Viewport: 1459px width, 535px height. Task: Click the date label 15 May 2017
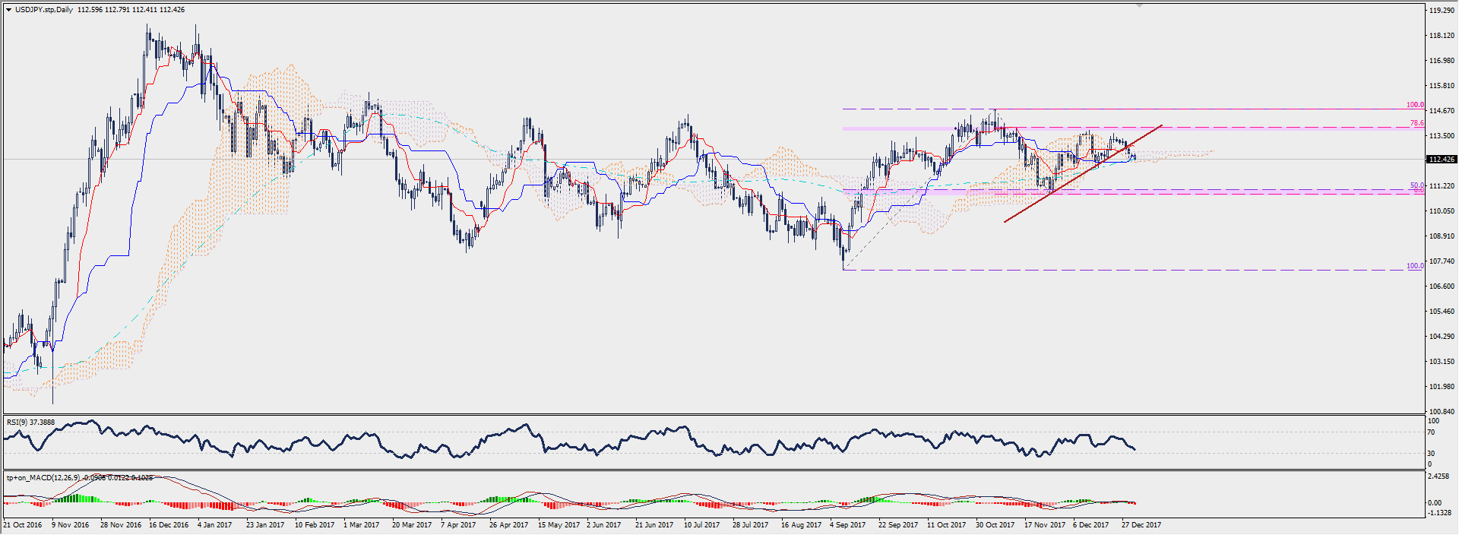(559, 525)
